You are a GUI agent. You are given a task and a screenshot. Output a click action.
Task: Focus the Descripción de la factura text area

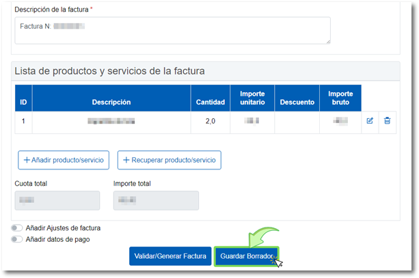(172, 31)
